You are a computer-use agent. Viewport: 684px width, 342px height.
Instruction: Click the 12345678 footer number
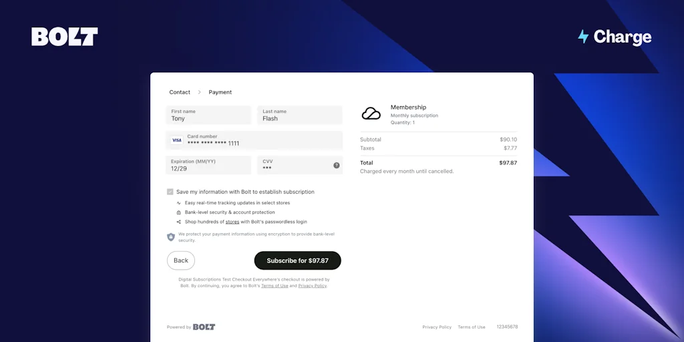(508, 327)
